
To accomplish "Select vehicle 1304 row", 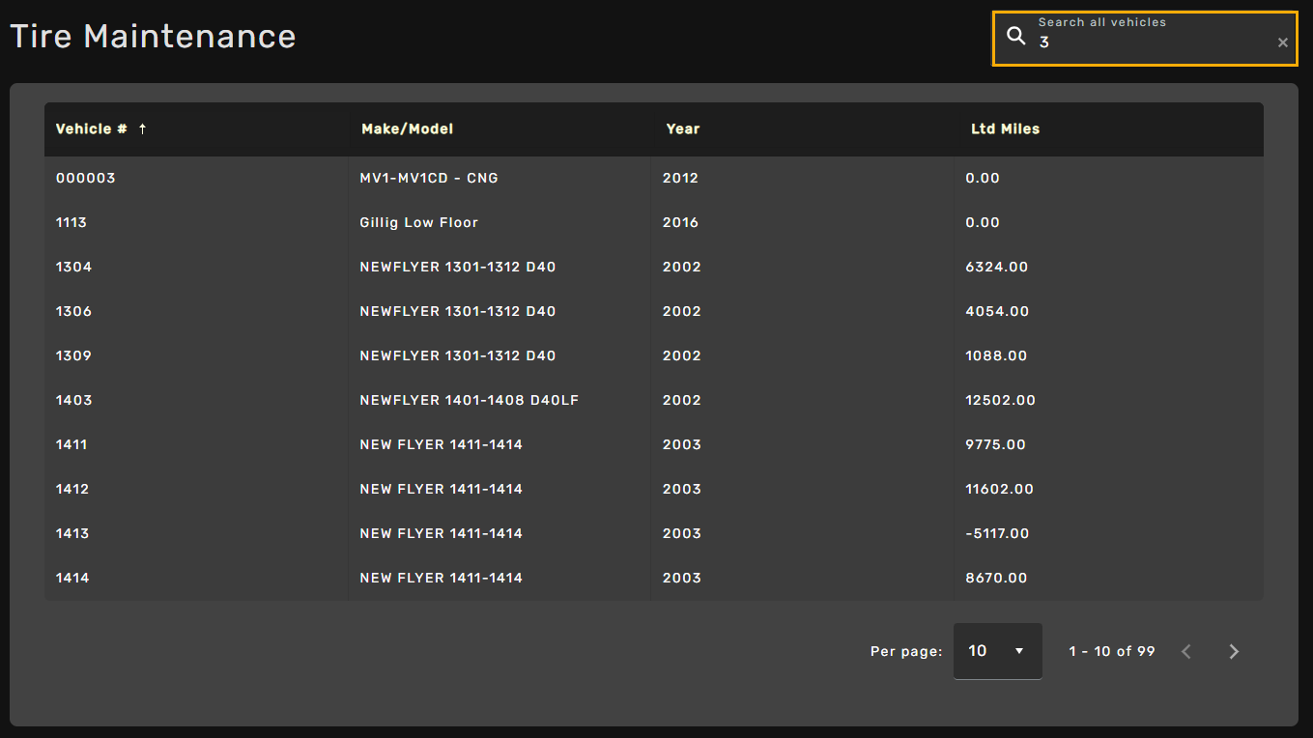I will coord(73,268).
